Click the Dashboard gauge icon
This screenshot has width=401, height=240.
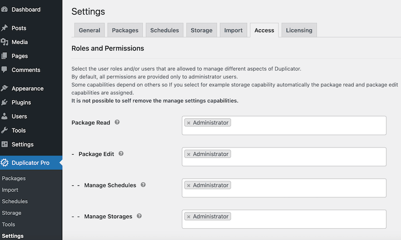4,9
